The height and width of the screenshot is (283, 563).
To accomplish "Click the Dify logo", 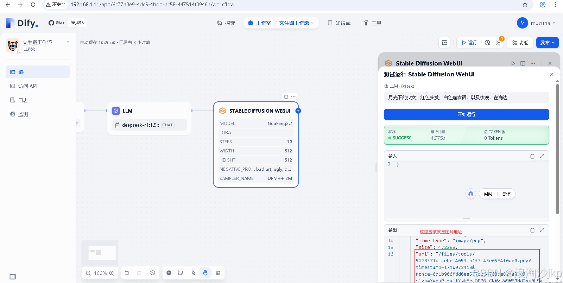I will [23, 23].
